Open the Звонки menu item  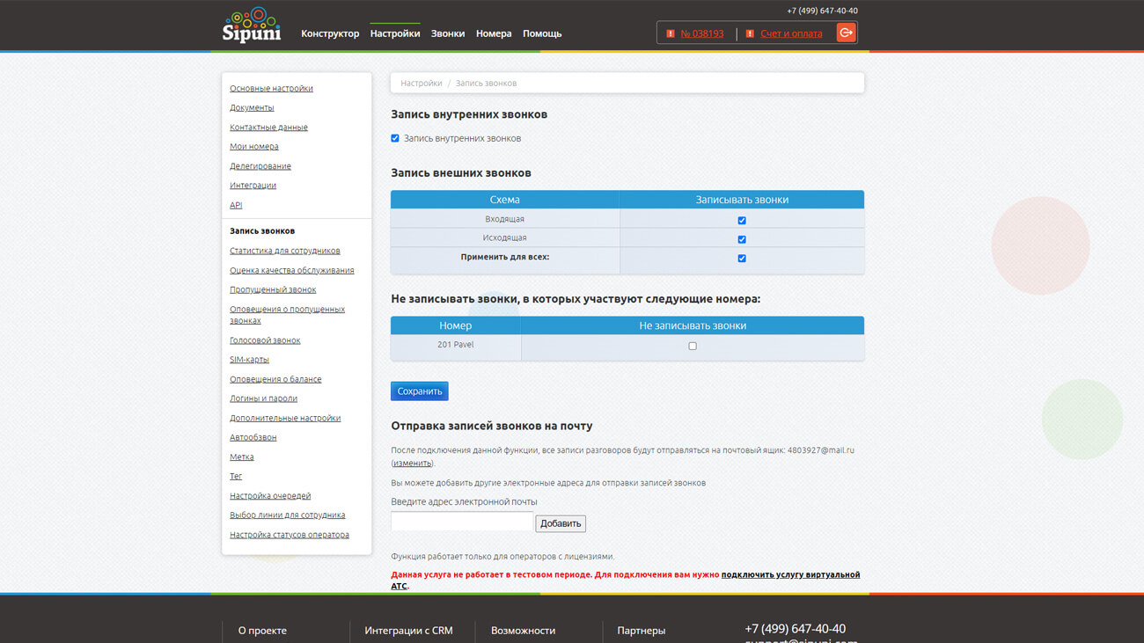point(448,33)
